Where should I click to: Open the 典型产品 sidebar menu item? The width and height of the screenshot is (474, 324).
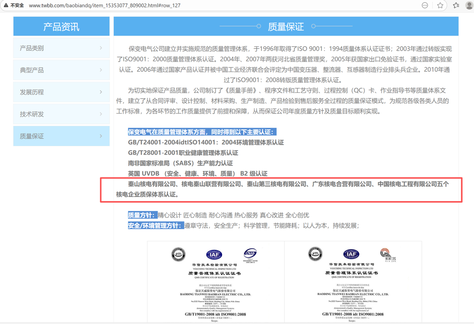(x=62, y=70)
